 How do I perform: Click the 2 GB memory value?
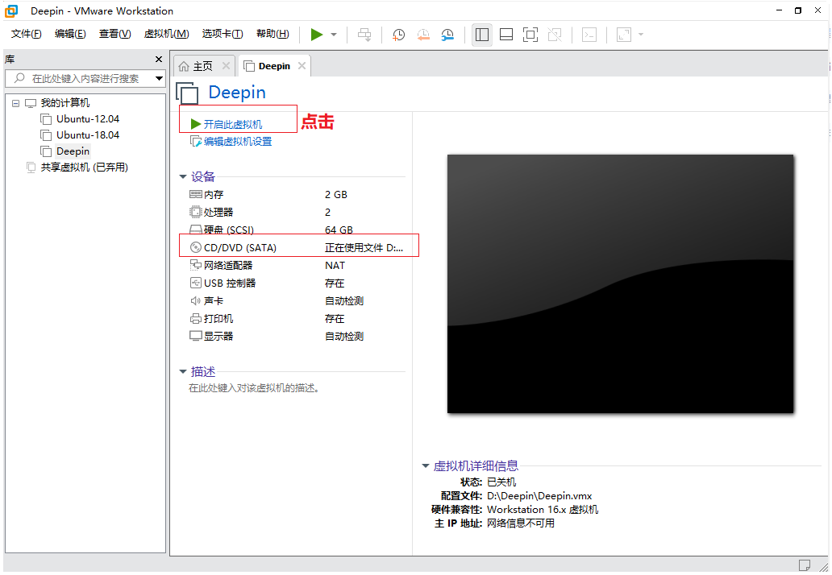click(336, 195)
